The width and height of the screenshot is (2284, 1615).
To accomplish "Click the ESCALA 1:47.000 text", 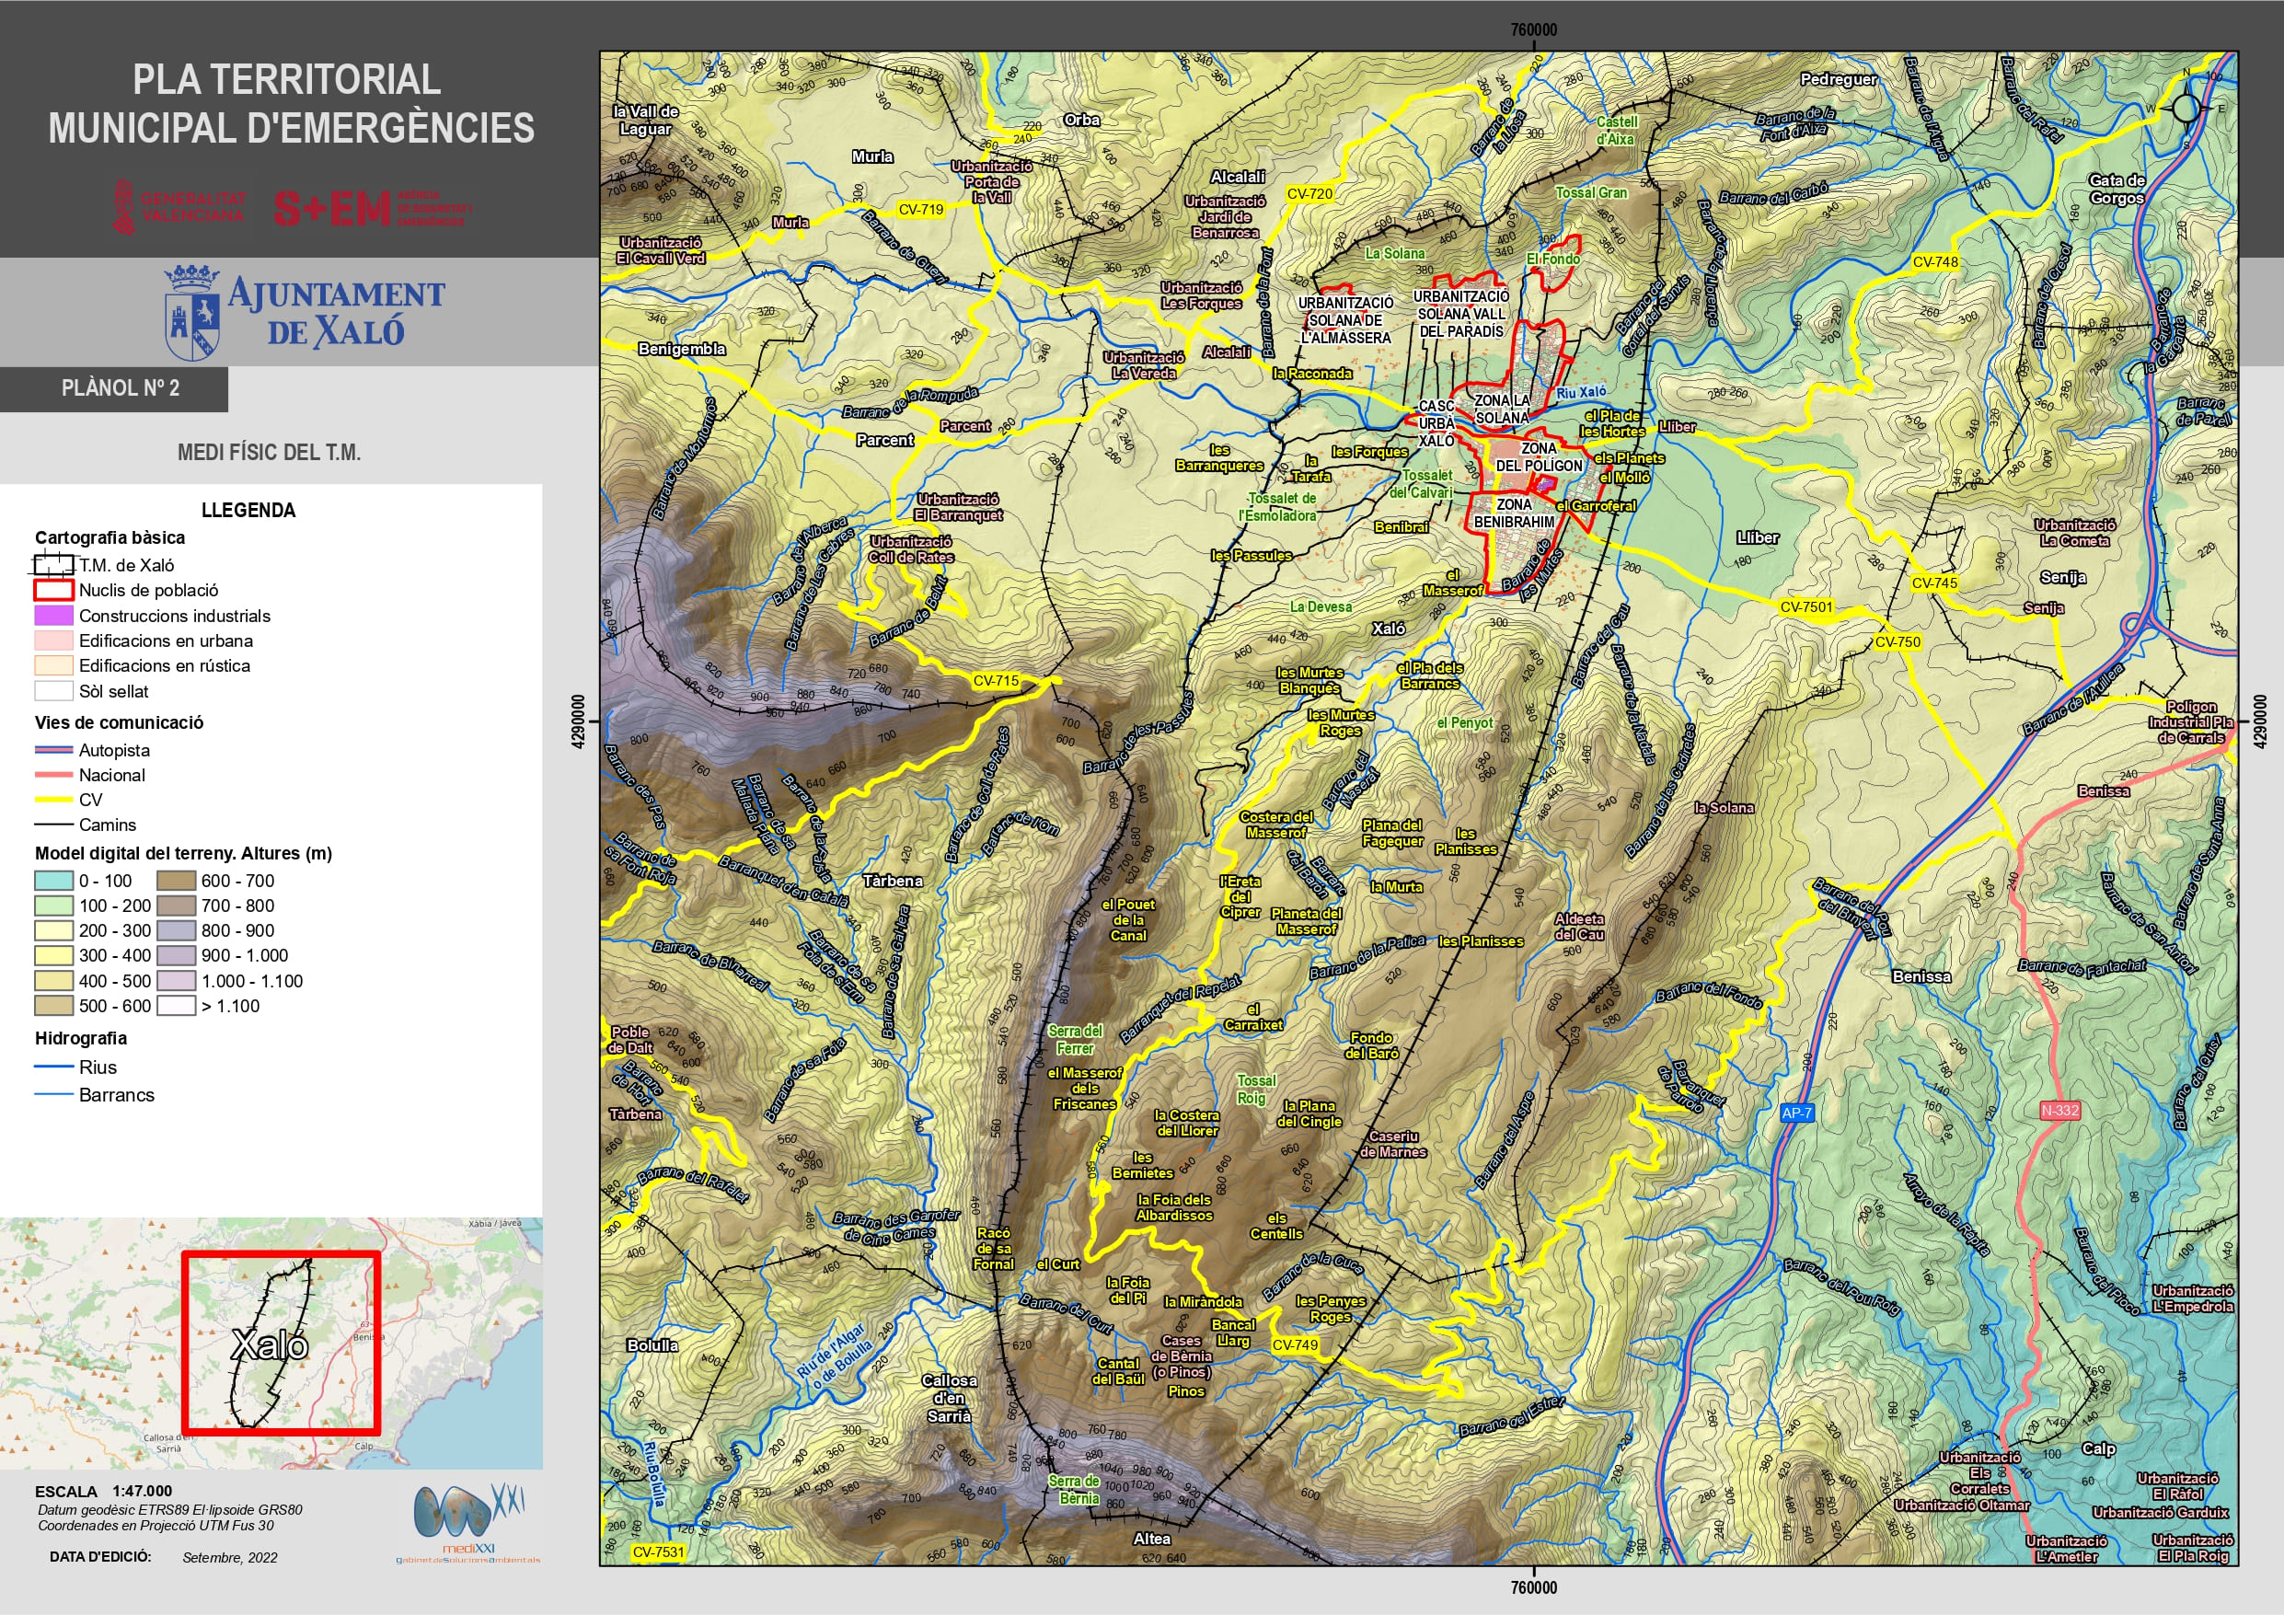I will (103, 1491).
